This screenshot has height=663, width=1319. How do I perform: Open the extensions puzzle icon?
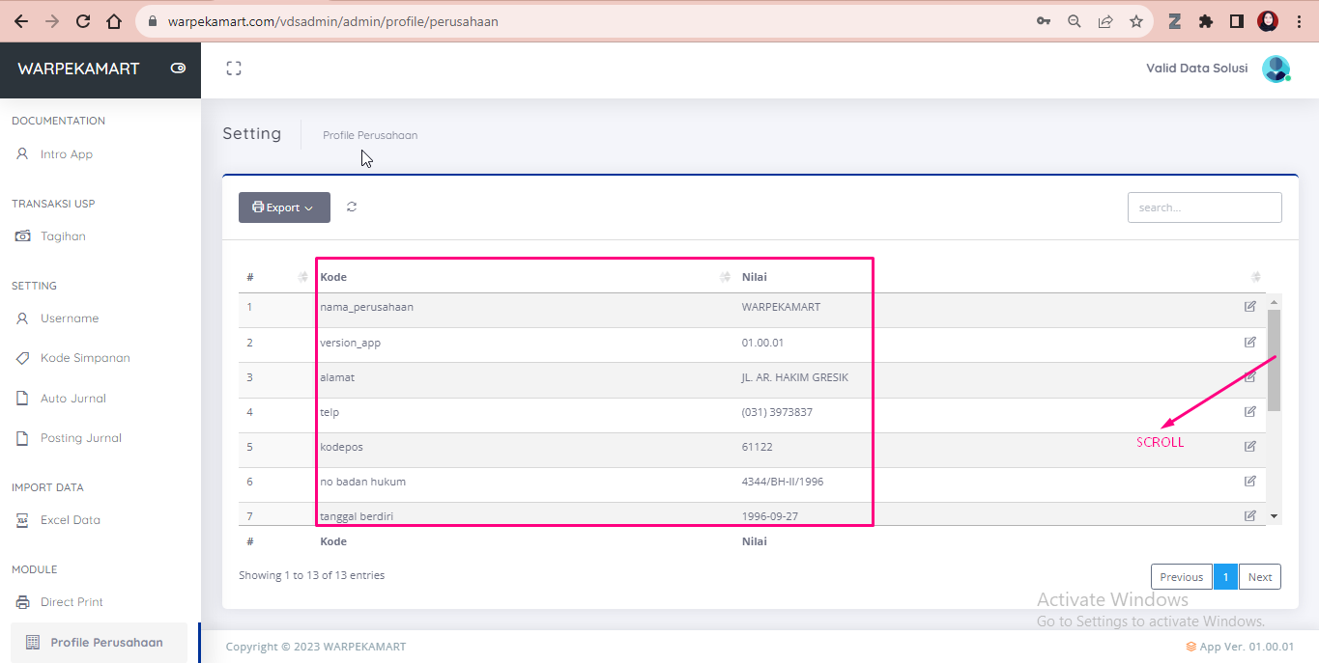(x=1205, y=21)
